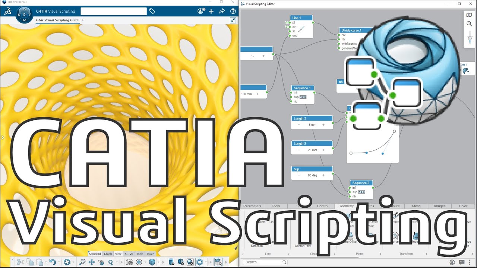
Task: Click the zoom fit icon in editor
Action: pos(470,23)
